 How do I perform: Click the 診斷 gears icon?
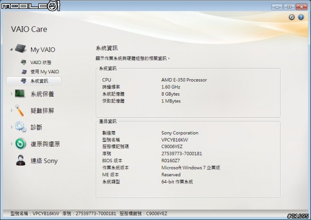coord(20,127)
